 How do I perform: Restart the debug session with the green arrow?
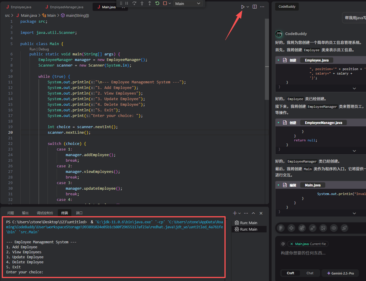pyautogui.click(x=157, y=3)
